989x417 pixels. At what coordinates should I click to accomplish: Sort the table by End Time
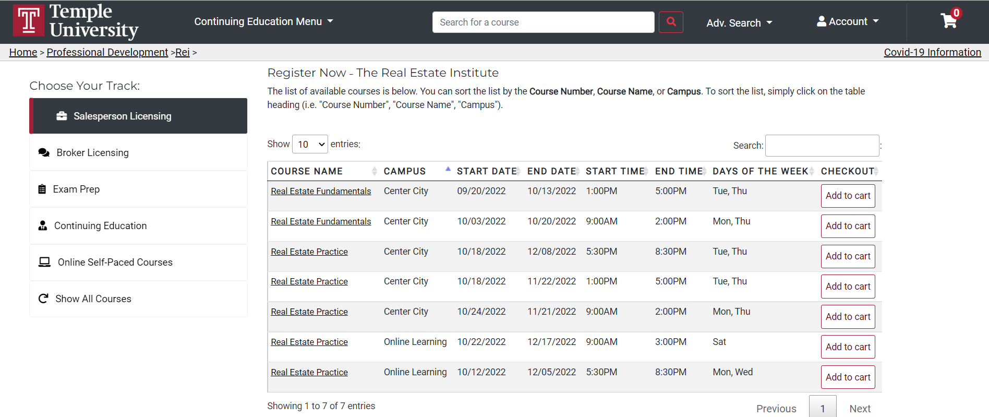tap(679, 171)
